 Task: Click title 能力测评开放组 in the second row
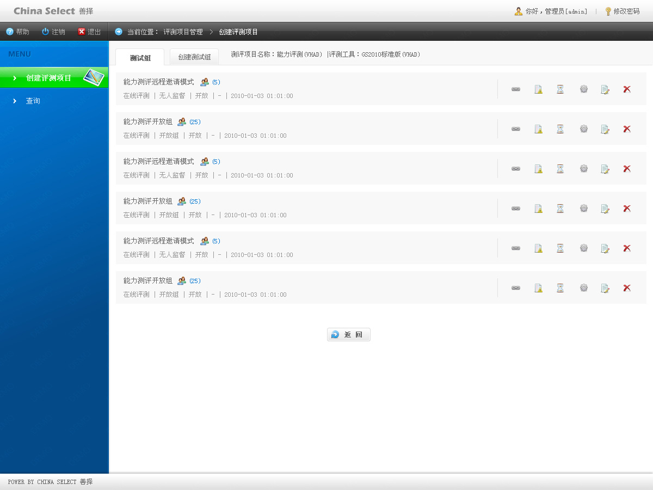pos(147,122)
